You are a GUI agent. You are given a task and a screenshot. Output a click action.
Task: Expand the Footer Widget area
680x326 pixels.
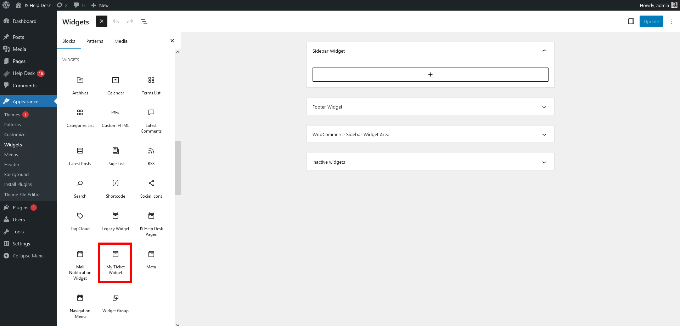(544, 107)
